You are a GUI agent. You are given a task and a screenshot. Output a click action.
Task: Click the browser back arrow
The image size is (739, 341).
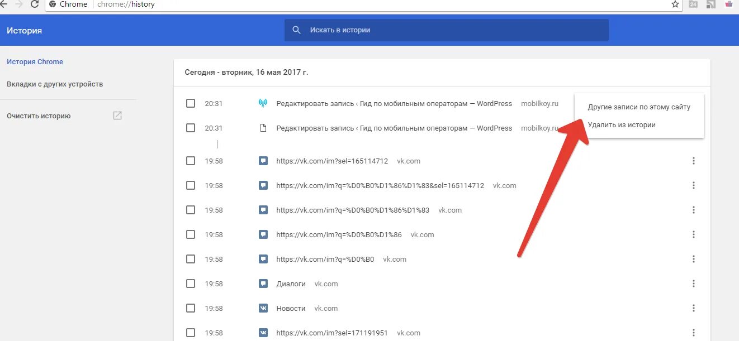3,4
